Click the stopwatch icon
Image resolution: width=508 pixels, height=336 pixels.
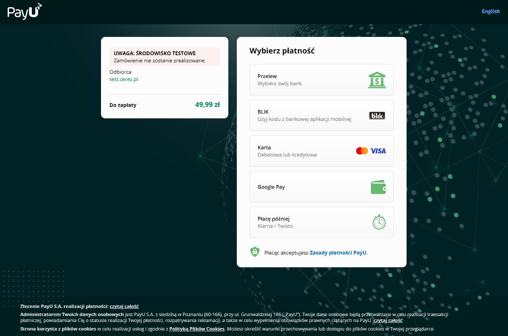point(379,222)
